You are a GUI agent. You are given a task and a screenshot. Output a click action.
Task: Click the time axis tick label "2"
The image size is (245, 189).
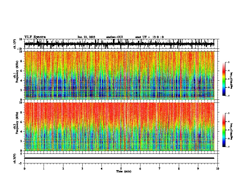point(63,169)
